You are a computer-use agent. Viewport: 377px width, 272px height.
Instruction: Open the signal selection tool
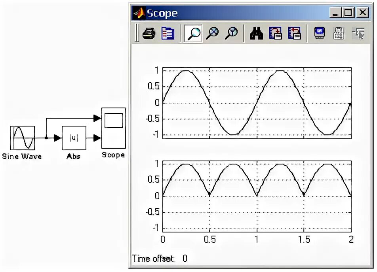(359, 34)
